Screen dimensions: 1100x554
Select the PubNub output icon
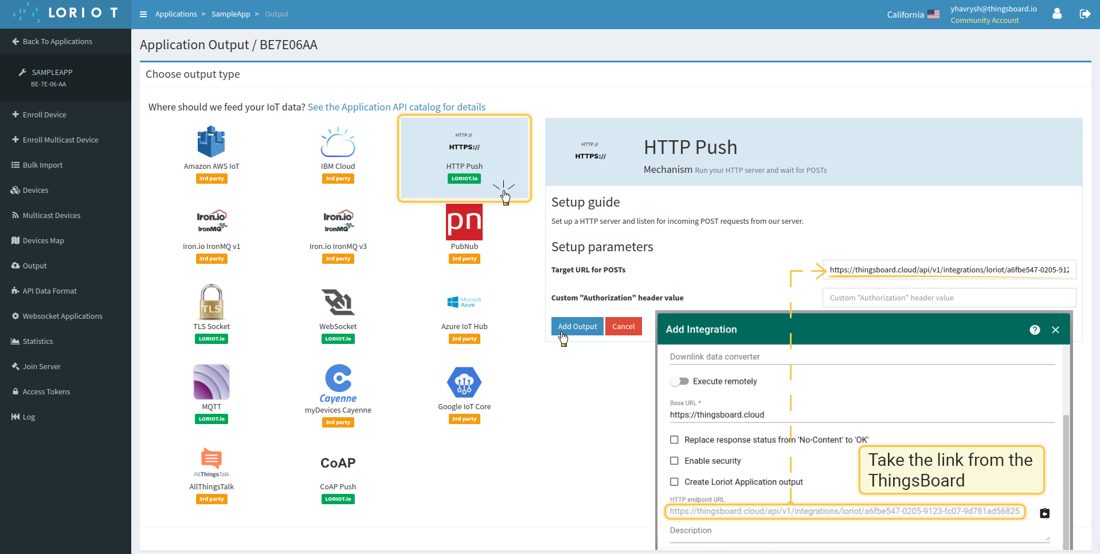[x=464, y=222]
